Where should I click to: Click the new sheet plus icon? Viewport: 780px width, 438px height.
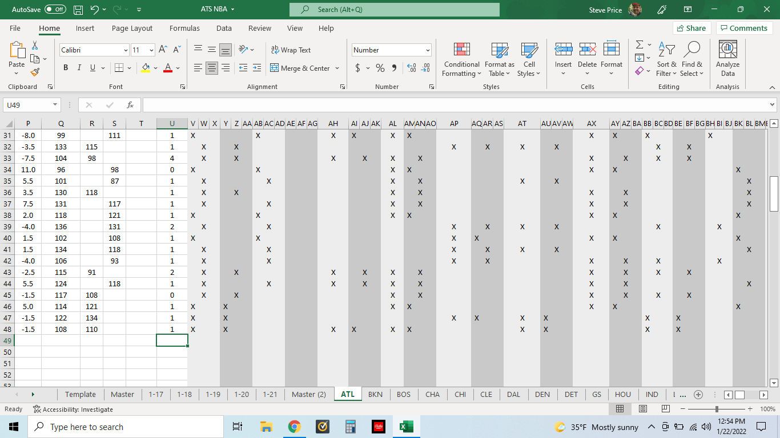pyautogui.click(x=698, y=395)
